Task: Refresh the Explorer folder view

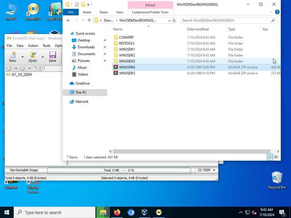Action: [x=174, y=20]
